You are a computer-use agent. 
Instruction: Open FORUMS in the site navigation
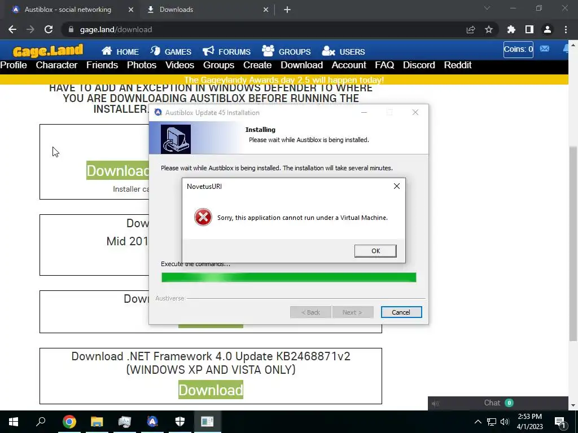227,51
